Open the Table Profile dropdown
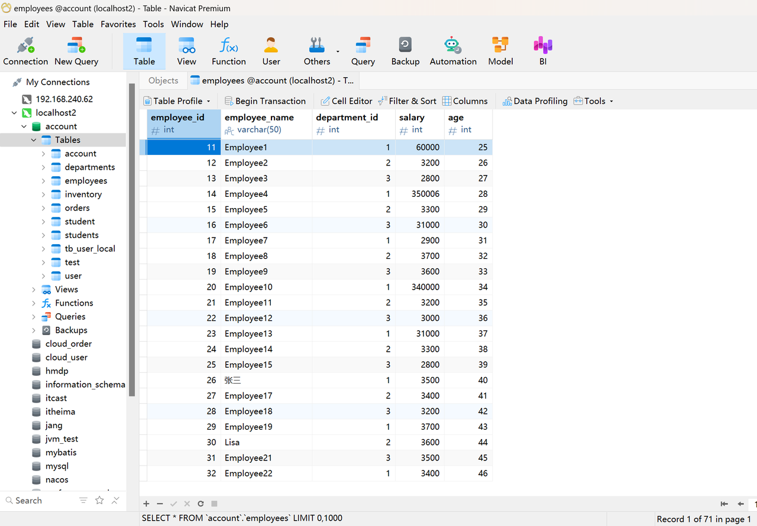The width and height of the screenshot is (757, 526). coord(177,101)
